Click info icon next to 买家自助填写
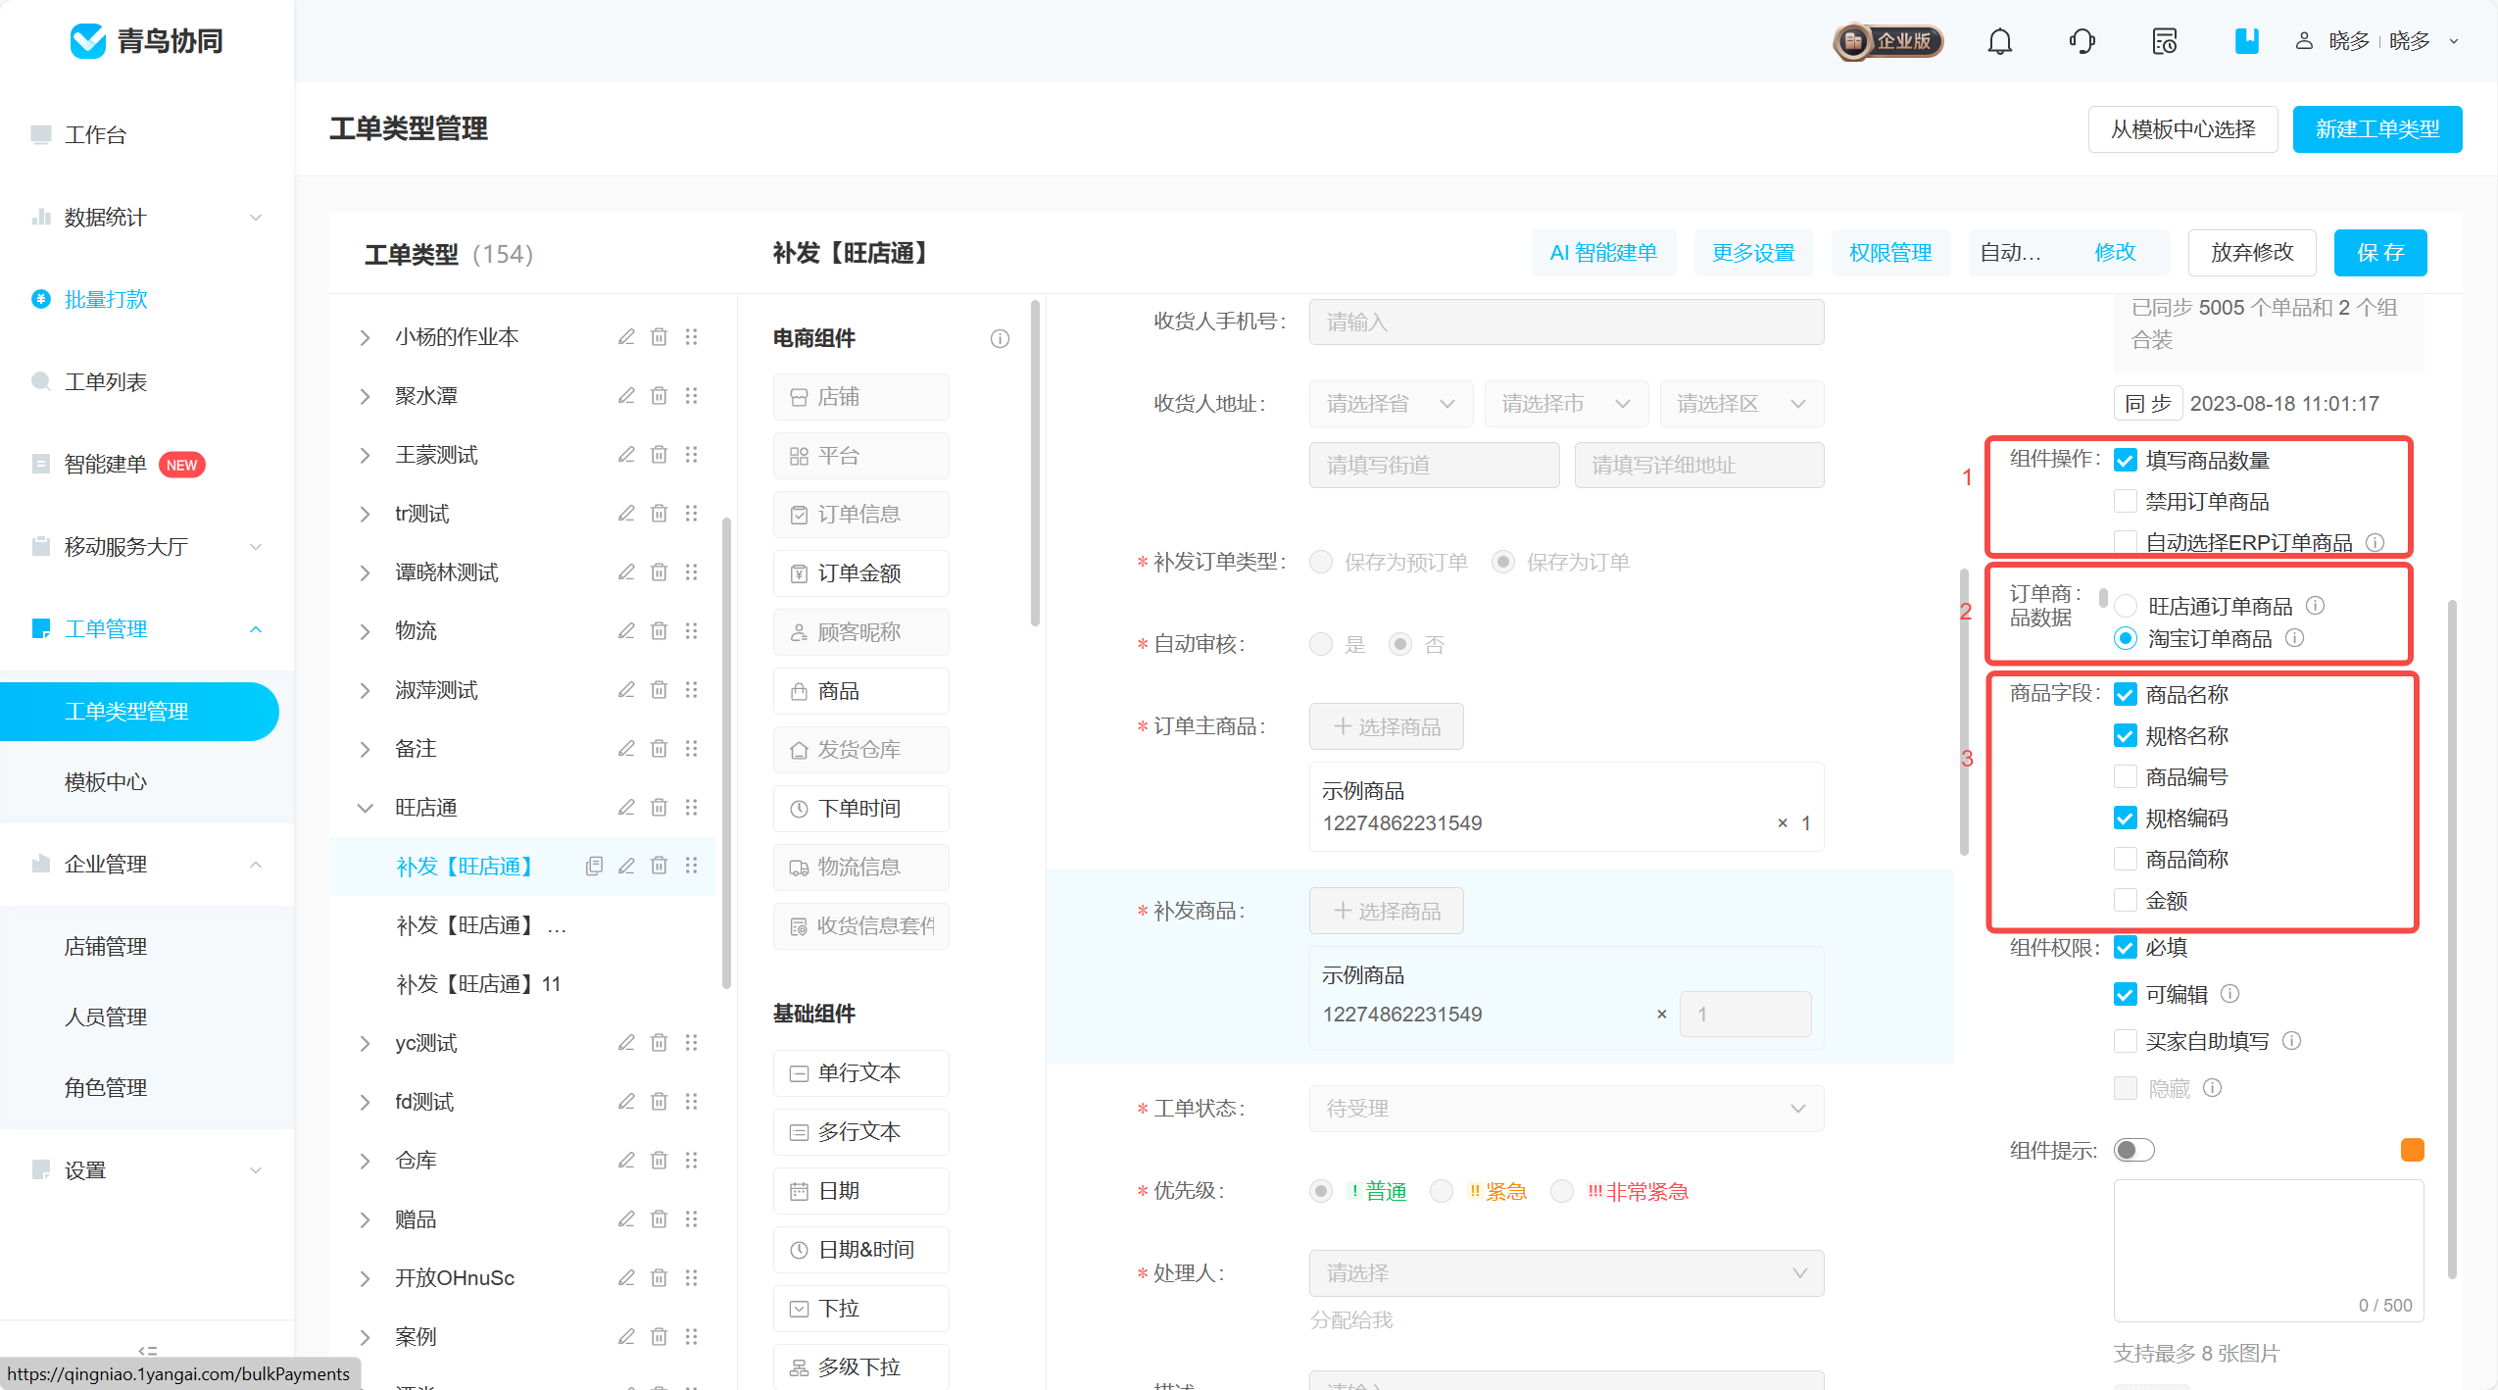The image size is (2498, 1390). 2291,1041
